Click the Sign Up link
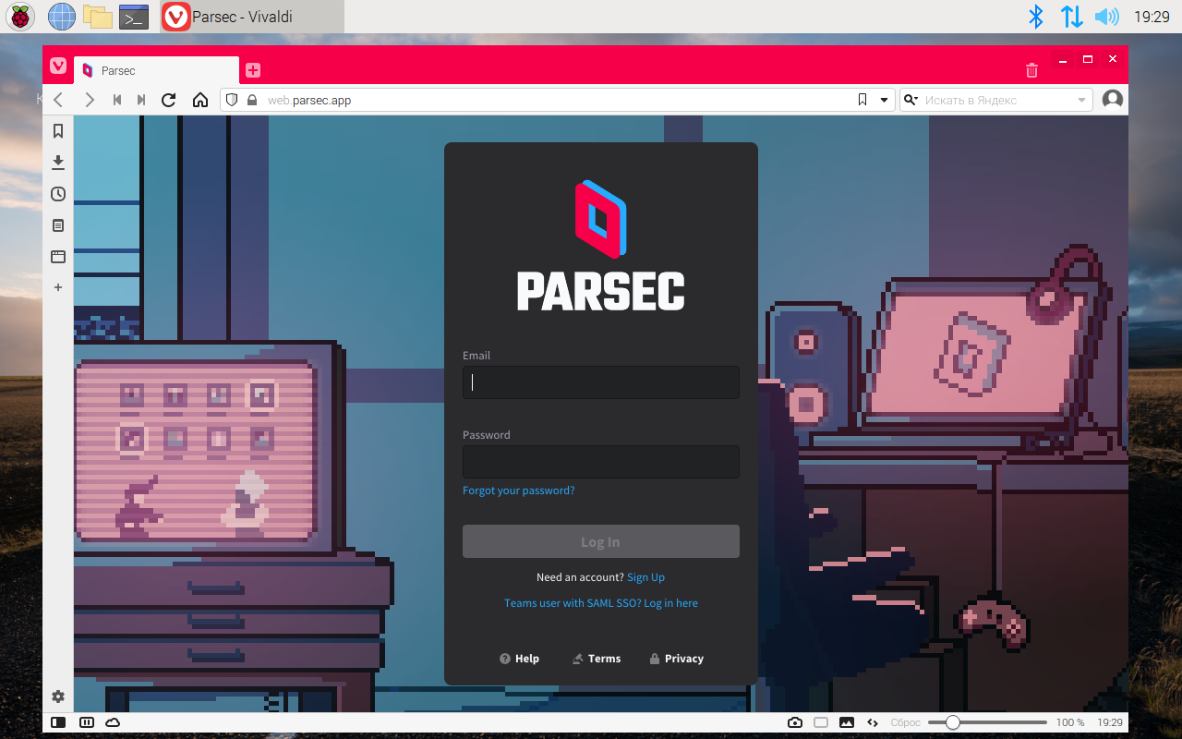Viewport: 1182px width, 739px height. pyautogui.click(x=645, y=577)
